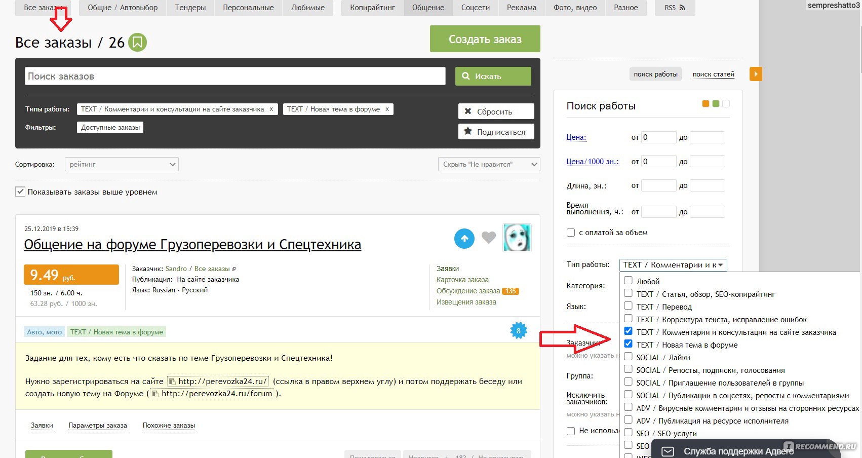Viewport: 862px width, 458px height.
Task: Click the white square in search panel
Action: [x=726, y=104]
